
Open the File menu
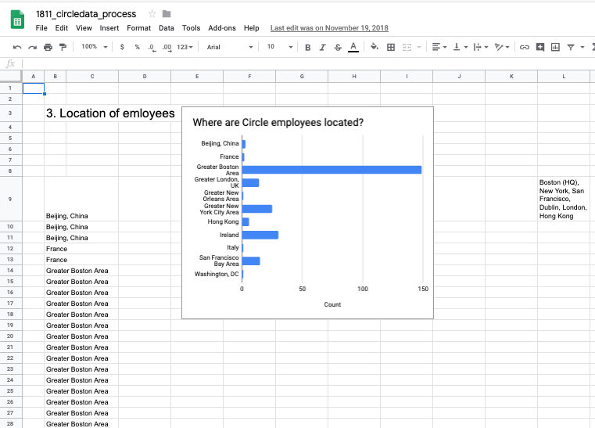[41, 28]
